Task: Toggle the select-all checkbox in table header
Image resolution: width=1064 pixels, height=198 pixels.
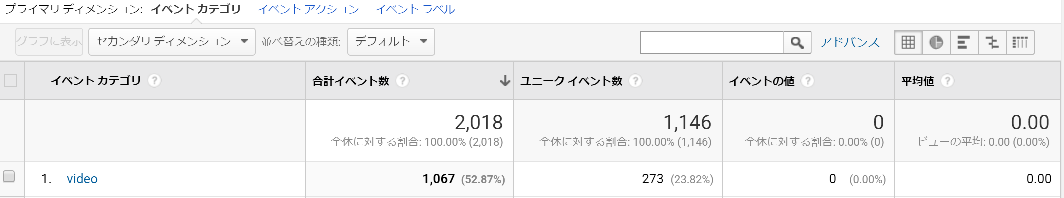Action: click(10, 80)
